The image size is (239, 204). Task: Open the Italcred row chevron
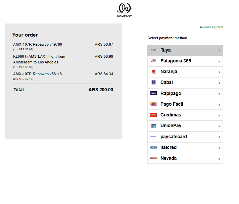(x=219, y=148)
